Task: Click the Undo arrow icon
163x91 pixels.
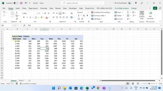Action: (x=4, y=12)
